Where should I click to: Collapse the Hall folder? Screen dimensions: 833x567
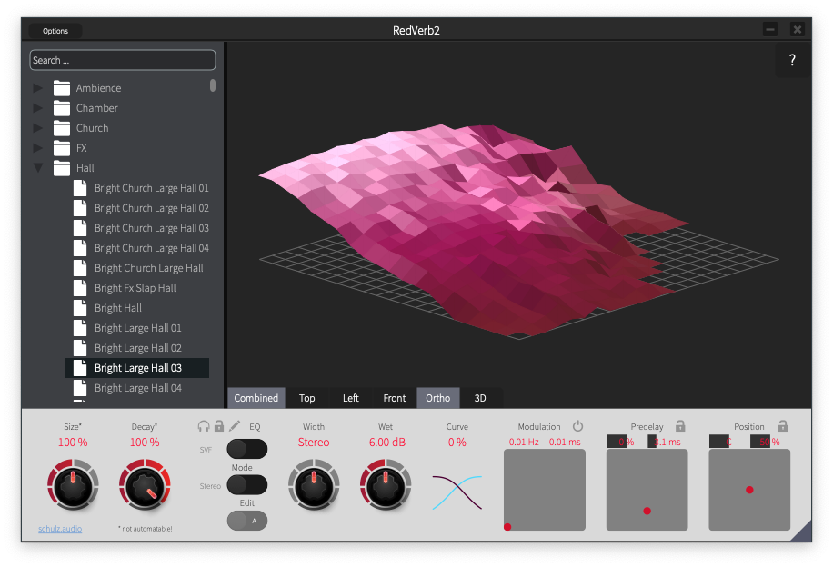(36, 167)
